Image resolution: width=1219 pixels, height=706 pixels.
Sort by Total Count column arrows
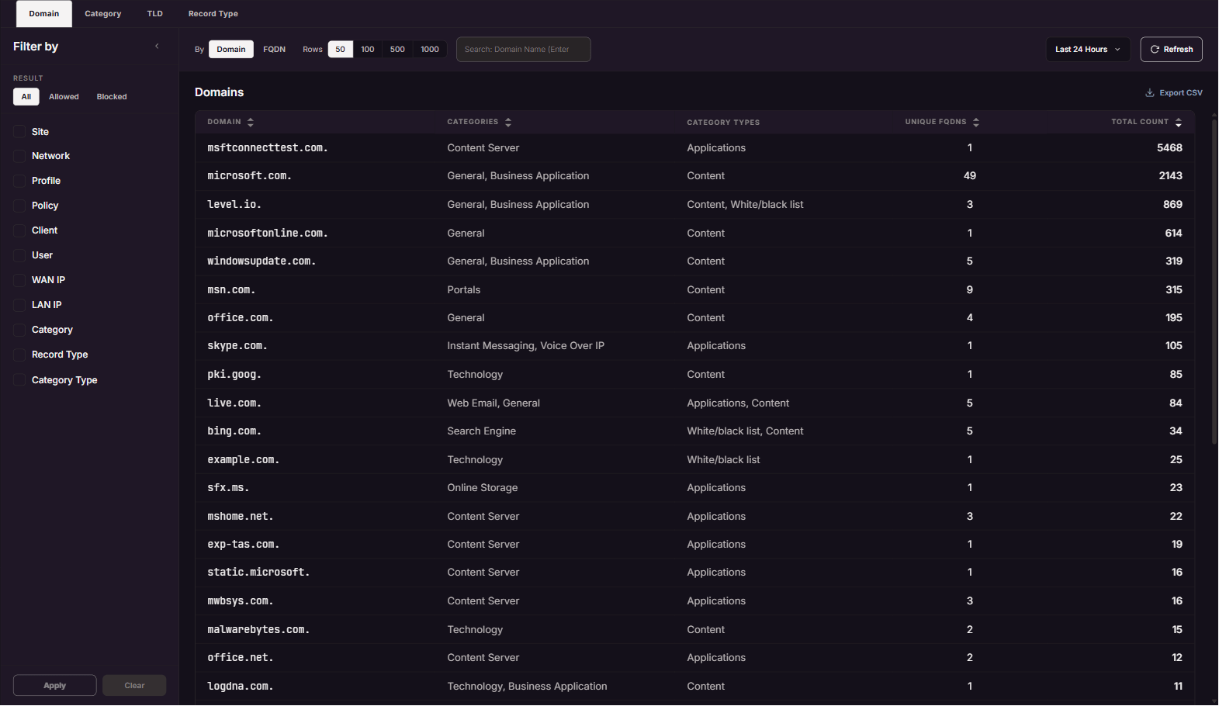[1179, 123]
